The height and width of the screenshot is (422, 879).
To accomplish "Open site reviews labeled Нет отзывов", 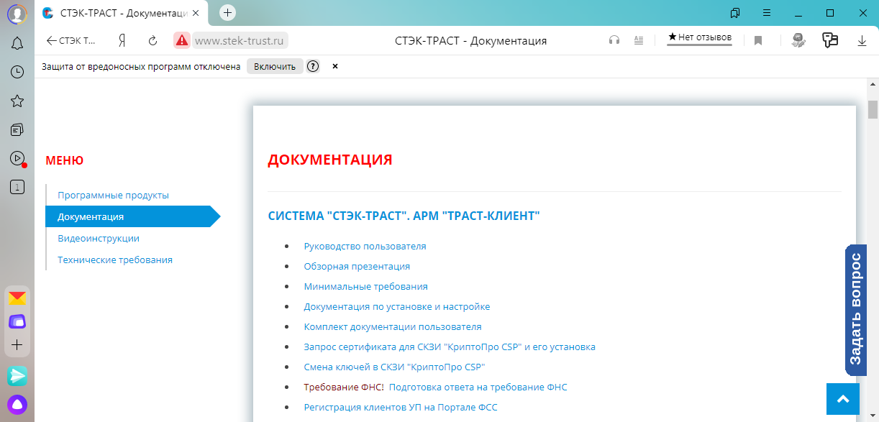I will (x=699, y=38).
